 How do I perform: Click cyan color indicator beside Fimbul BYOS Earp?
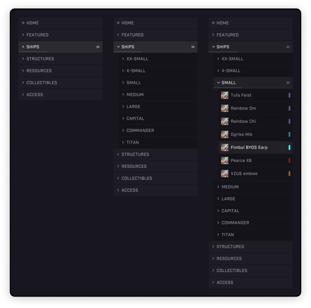tap(289, 147)
